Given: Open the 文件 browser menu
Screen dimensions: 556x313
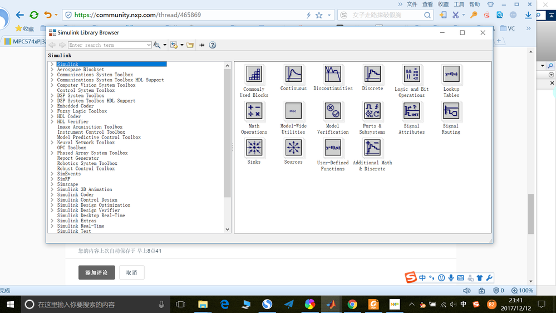Looking at the screenshot, I should [x=412, y=4].
